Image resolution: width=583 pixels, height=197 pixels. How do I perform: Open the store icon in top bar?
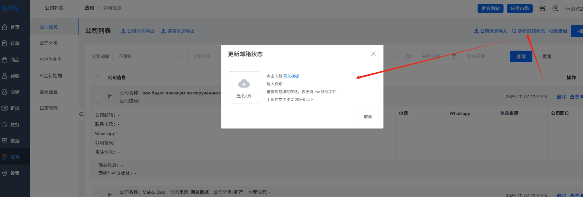542,8
